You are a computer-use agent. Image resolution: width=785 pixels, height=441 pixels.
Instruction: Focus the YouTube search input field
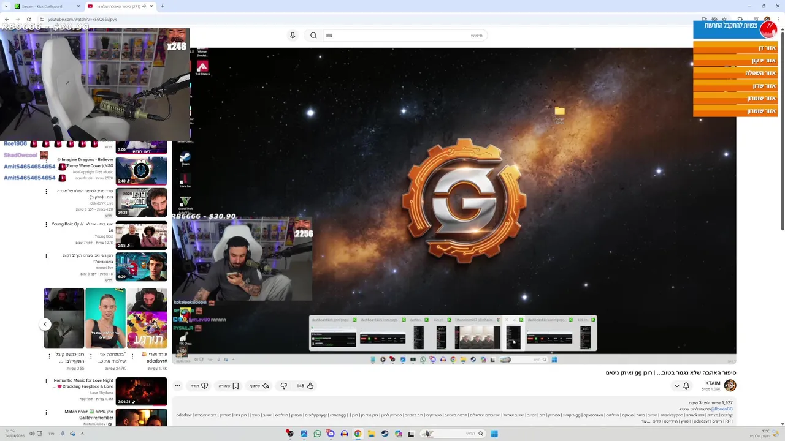pyautogui.click(x=405, y=36)
